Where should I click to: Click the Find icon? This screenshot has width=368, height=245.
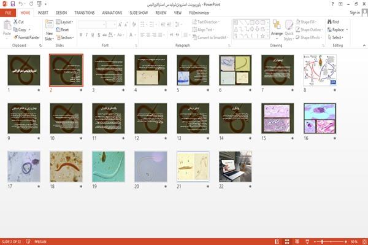(x=333, y=22)
